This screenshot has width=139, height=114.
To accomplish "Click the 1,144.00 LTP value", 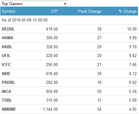I will tap(50, 109).
